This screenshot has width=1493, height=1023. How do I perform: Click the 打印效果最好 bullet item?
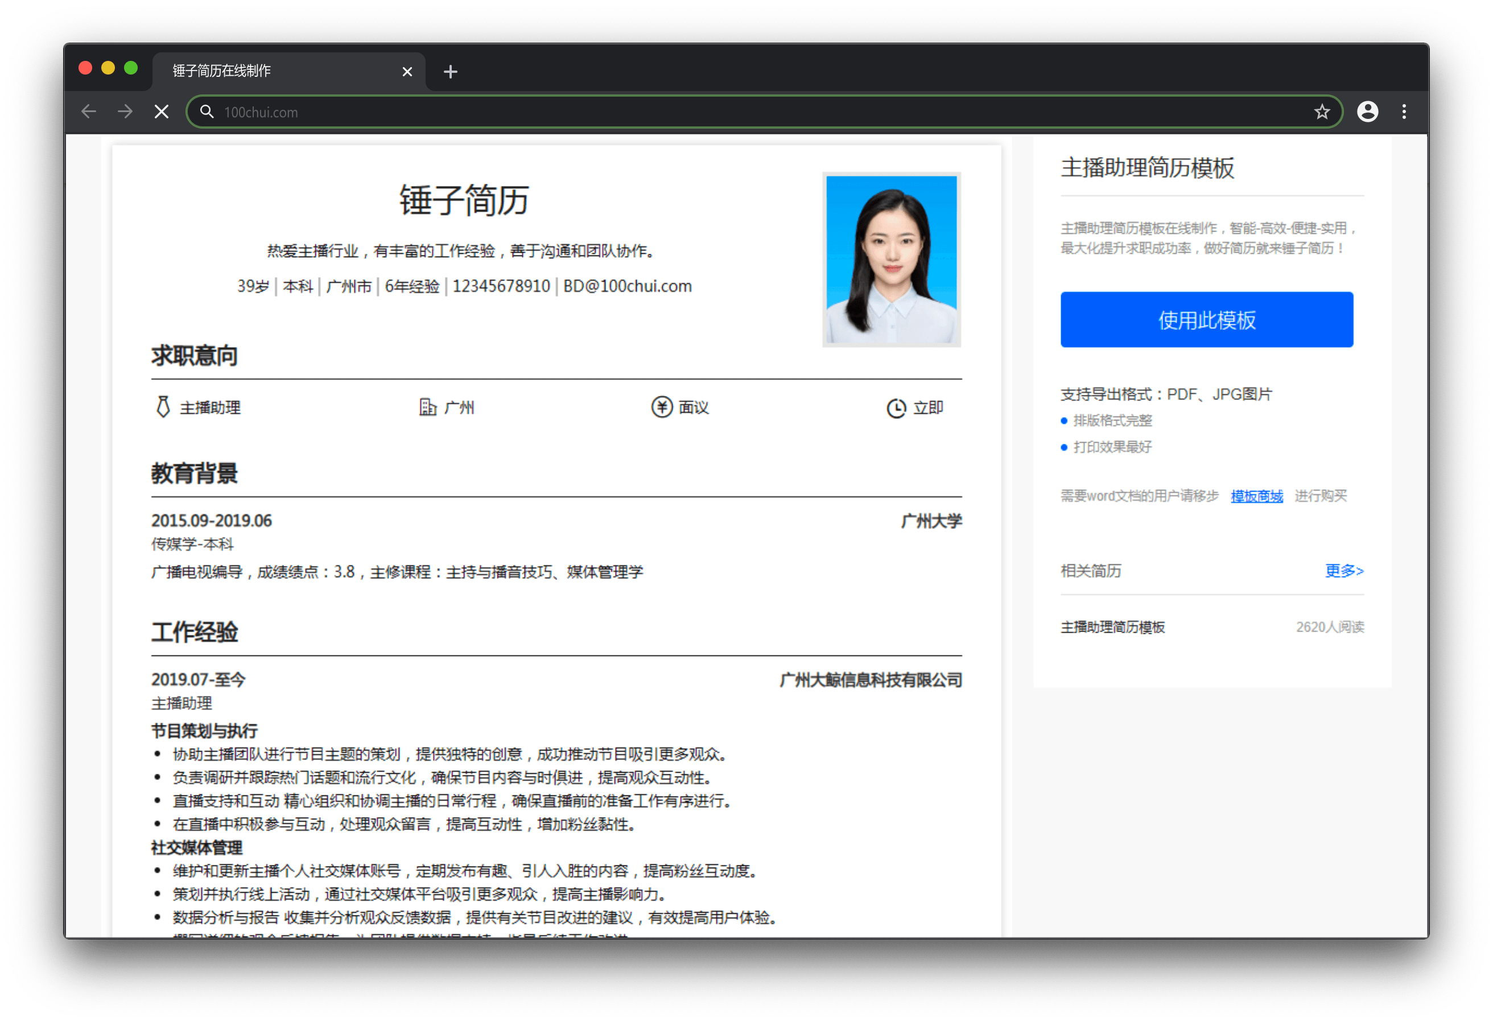tap(1113, 447)
